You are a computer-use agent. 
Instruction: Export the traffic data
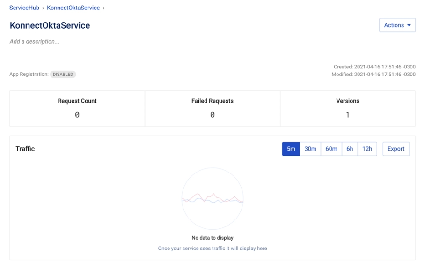396,149
